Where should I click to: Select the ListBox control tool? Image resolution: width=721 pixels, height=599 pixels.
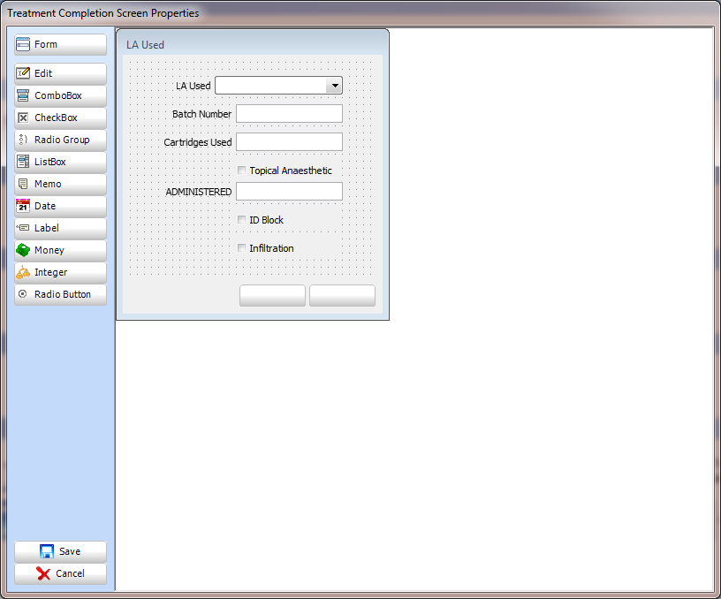[60, 163]
